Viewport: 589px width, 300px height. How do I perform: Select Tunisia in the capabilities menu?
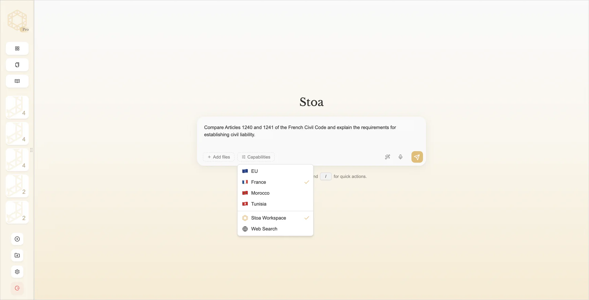click(275, 204)
